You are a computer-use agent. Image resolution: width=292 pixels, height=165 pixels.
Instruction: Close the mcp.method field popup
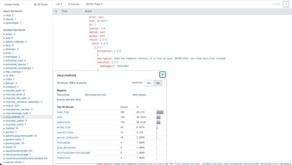162,75
